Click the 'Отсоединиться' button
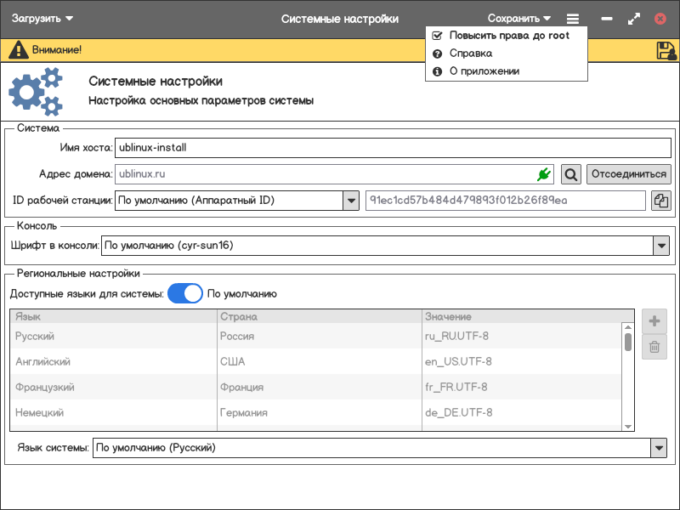 [629, 174]
